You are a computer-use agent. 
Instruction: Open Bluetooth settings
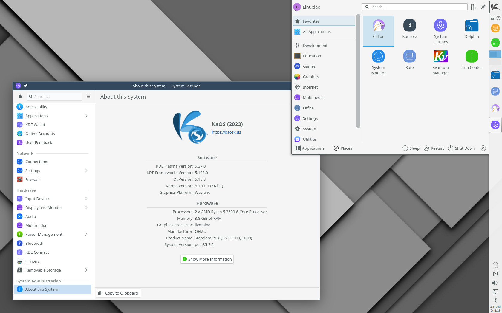click(53, 243)
